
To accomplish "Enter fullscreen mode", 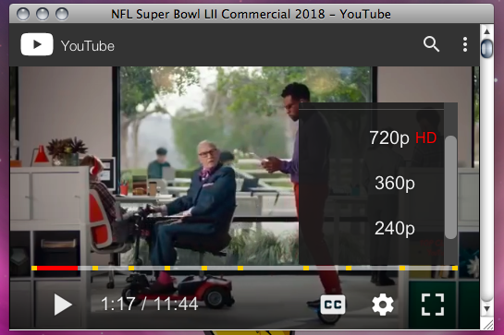I will (x=433, y=305).
